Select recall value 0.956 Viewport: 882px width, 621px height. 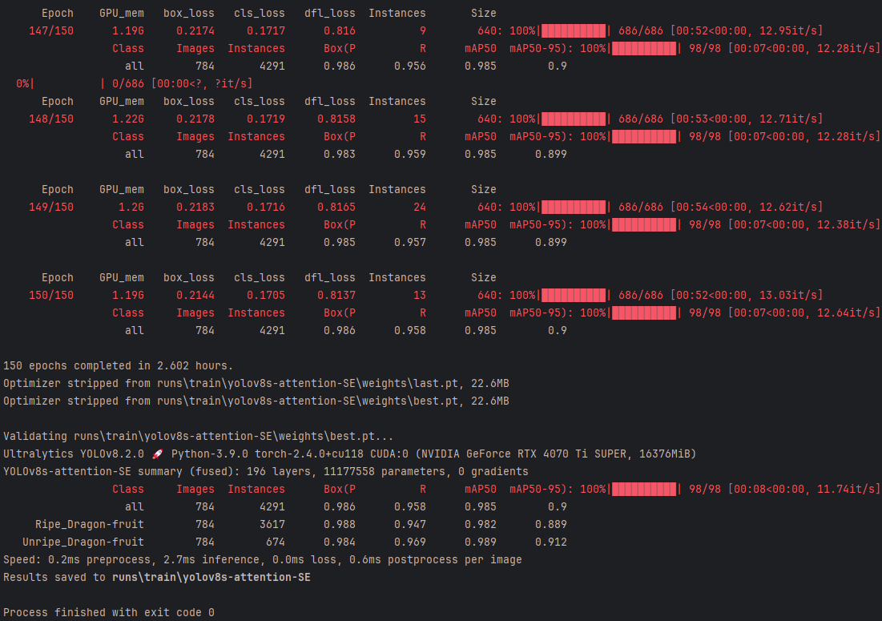click(x=410, y=67)
